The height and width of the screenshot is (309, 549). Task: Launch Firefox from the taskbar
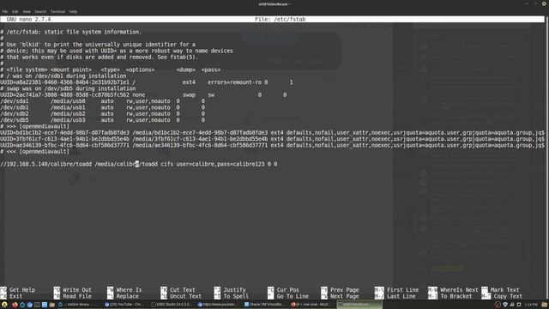15,305
